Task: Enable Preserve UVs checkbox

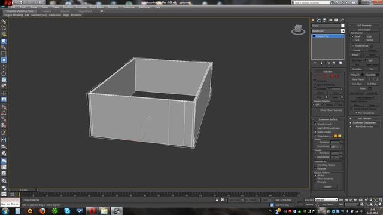Action: pyautogui.click(x=353, y=45)
